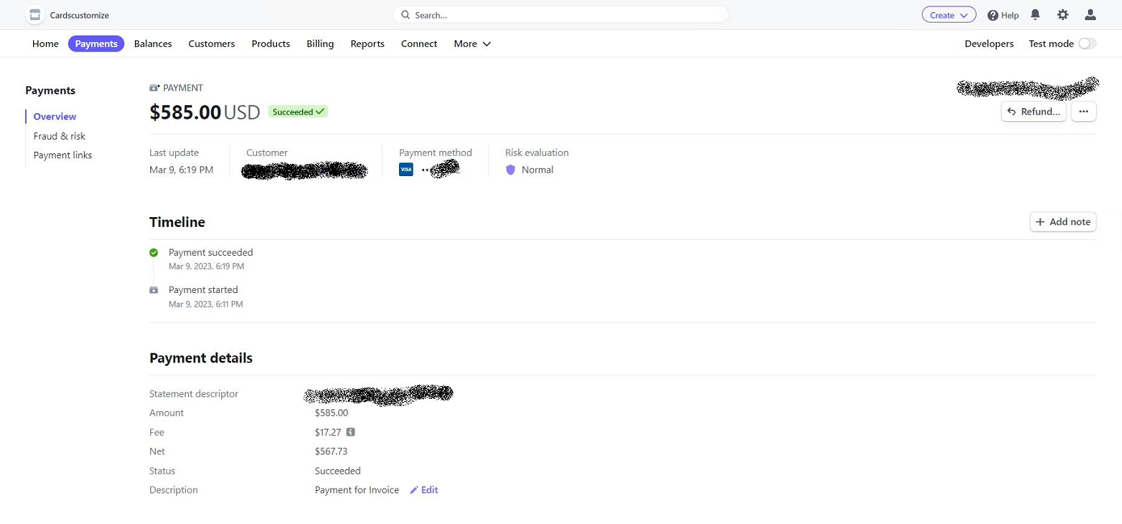This screenshot has width=1122, height=524.
Task: Expand the More navigation menu
Action: pyautogui.click(x=472, y=44)
